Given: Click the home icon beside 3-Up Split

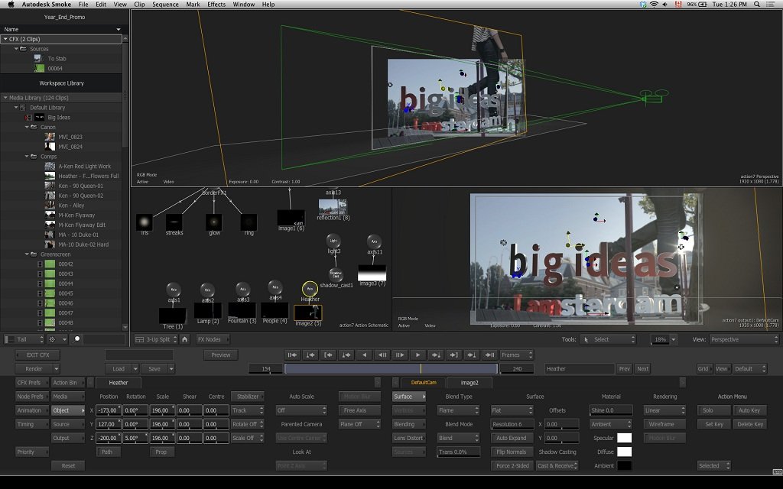Looking at the screenshot, I should 185,339.
